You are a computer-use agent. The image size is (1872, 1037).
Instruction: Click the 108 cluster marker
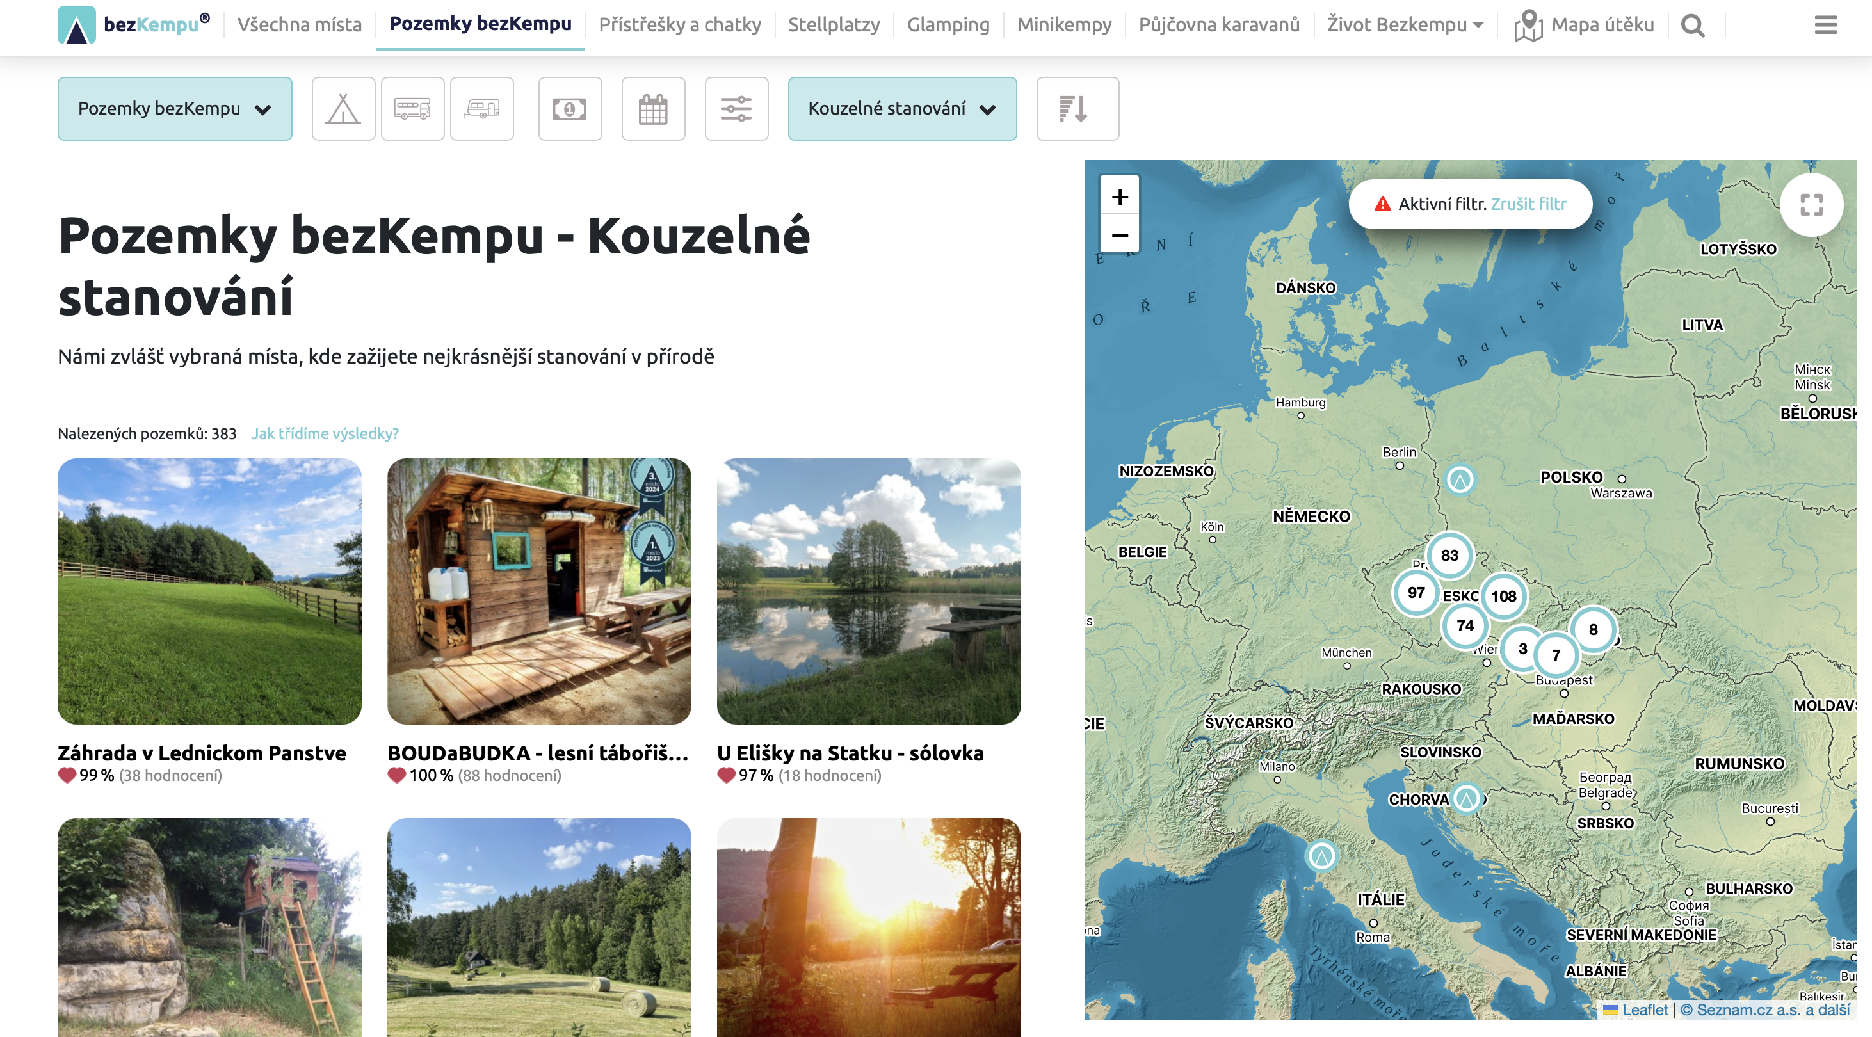click(x=1504, y=596)
